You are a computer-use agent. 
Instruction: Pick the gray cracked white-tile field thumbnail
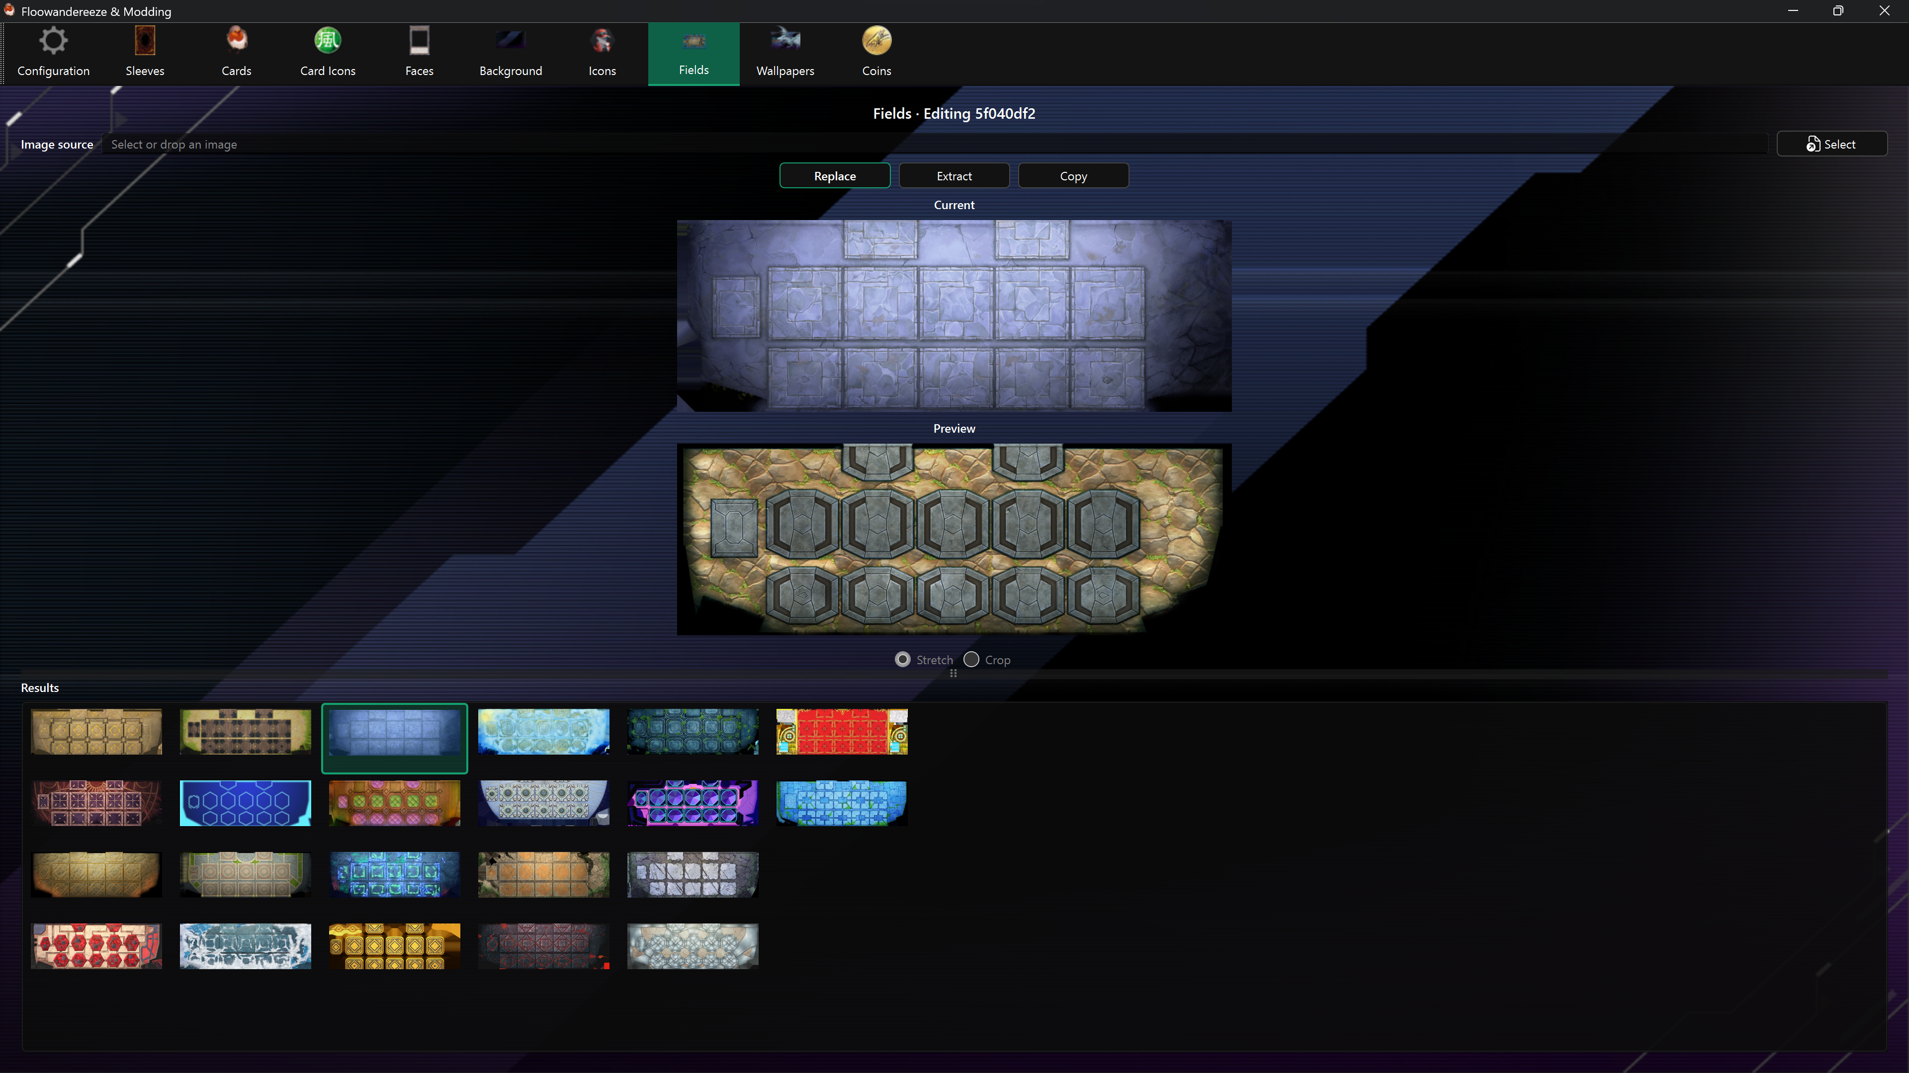(x=693, y=874)
